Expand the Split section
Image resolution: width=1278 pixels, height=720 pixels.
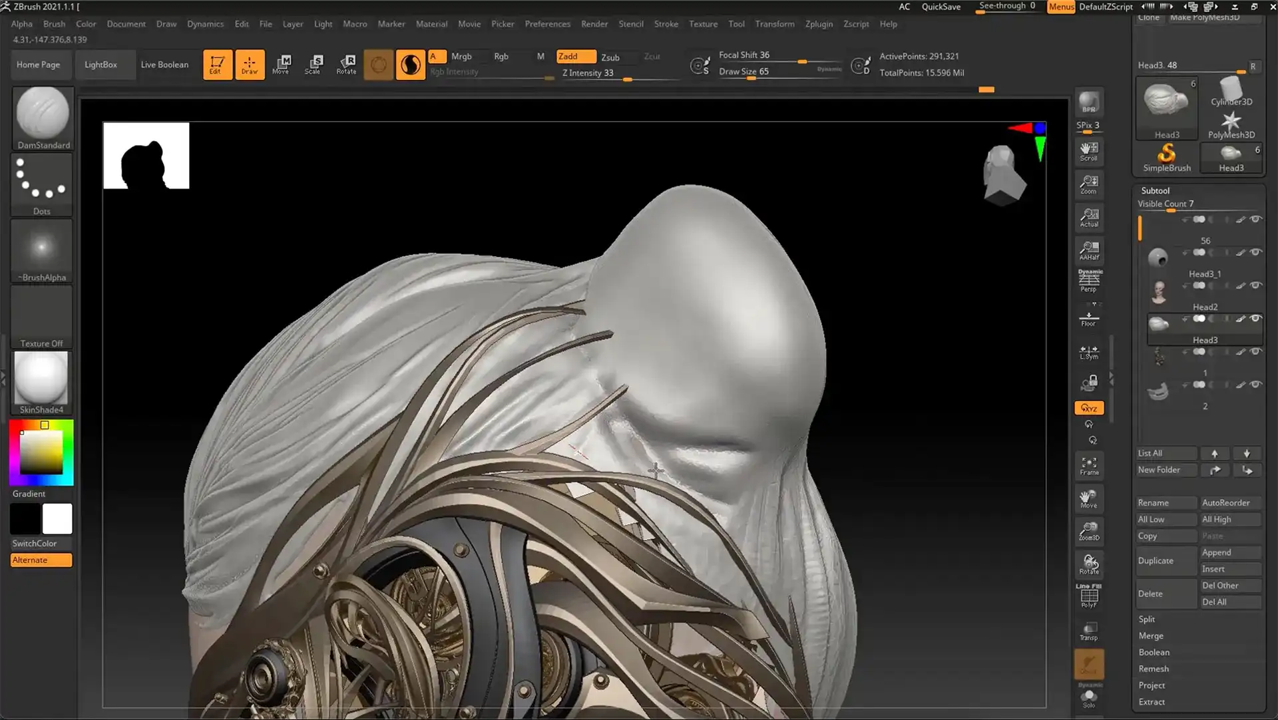1146,619
